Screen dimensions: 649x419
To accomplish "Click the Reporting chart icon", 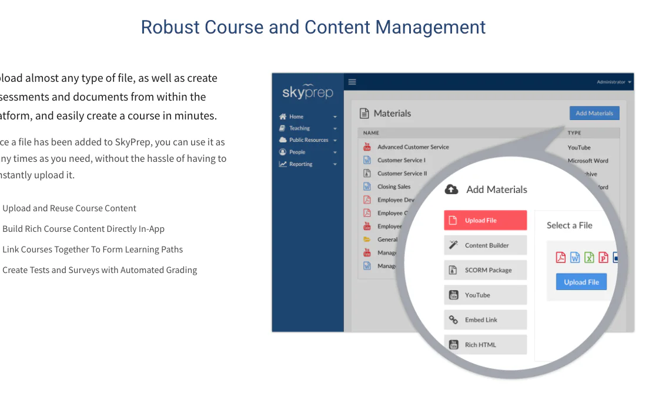I will 283,164.
